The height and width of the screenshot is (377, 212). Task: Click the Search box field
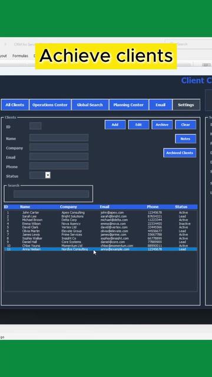(51, 194)
